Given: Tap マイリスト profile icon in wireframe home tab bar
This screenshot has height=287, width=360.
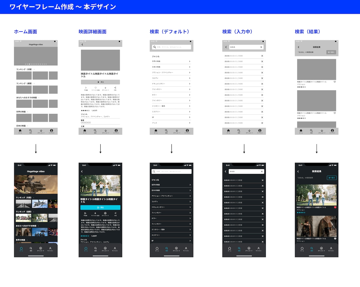Looking at the screenshot, I should click(x=51, y=130).
